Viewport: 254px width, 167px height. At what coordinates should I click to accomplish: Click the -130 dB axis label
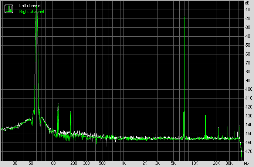(x=248, y=116)
